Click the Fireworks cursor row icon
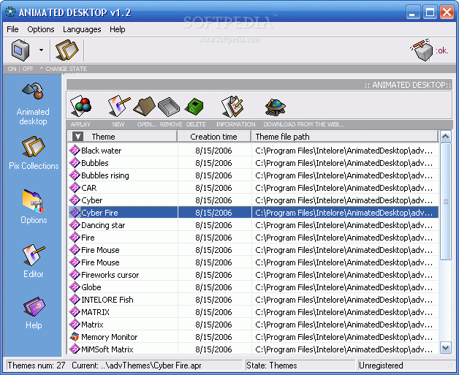This screenshot has height=375, width=459. click(75, 275)
